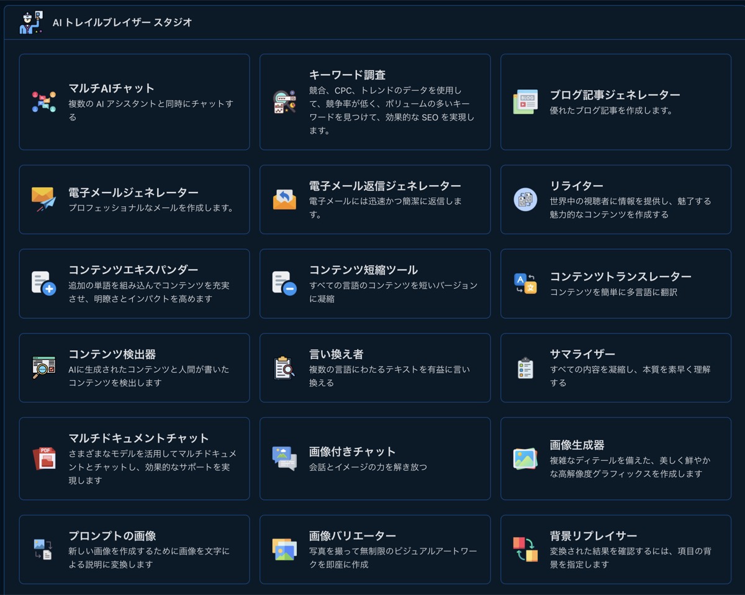This screenshot has height=595, width=745.
Task: Click the AI Trailblazer Studio robot logo
Action: (31, 22)
